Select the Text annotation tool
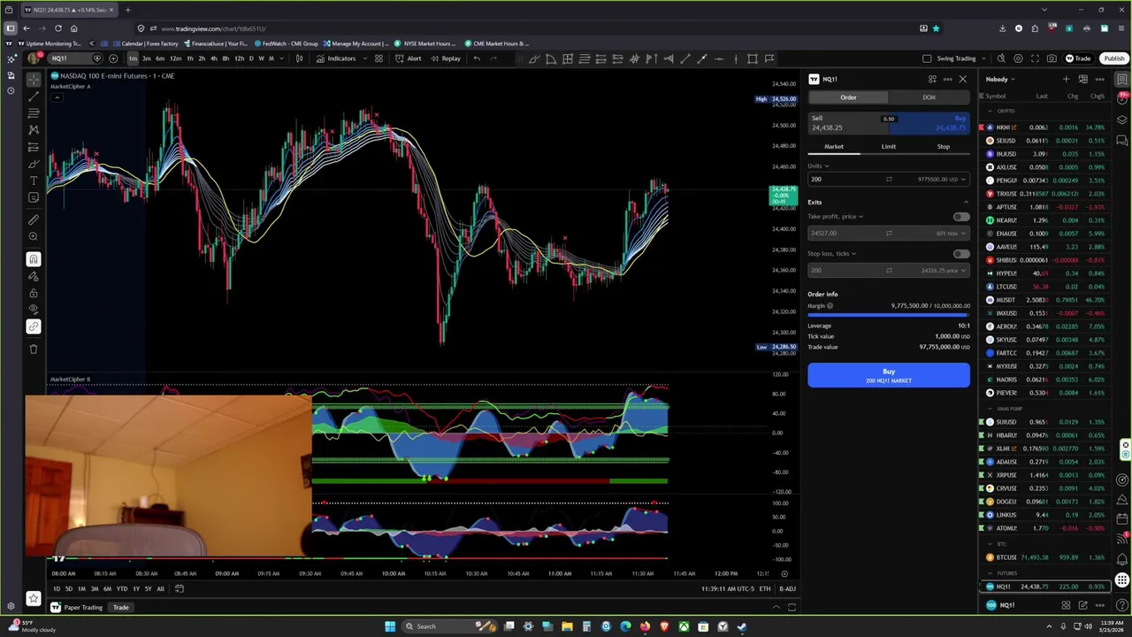This screenshot has width=1132, height=637. point(34,180)
